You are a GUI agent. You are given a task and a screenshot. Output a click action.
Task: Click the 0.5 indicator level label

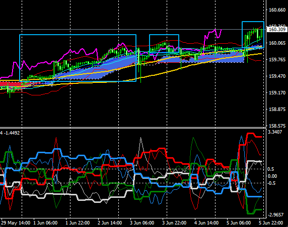point(270,169)
